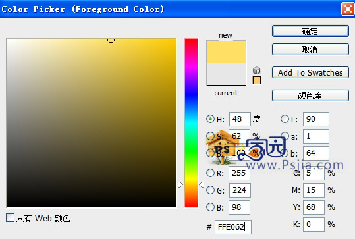Click the 确定 confirm button
The width and height of the screenshot is (355, 239).
click(310, 31)
